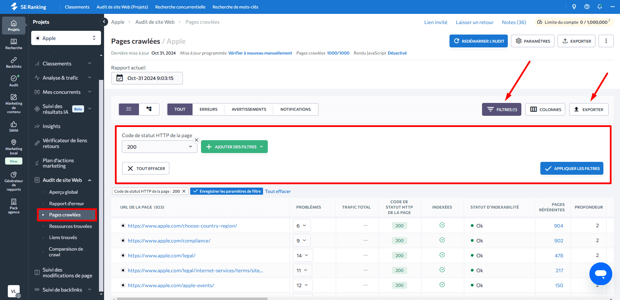Image resolution: width=620 pixels, height=300 pixels.
Task: Switch to list view icon
Action: click(129, 109)
